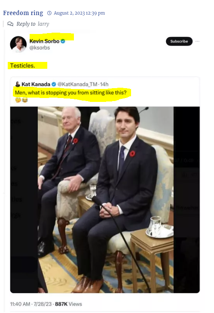Open the @ksorbs handle link

pos(40,48)
